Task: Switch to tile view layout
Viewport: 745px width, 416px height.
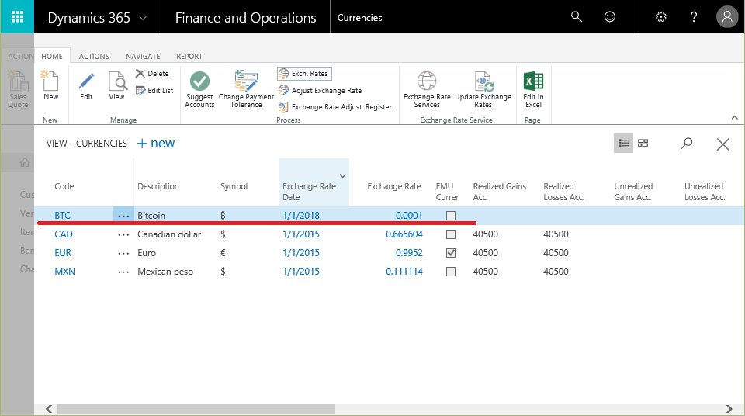Action: pyautogui.click(x=643, y=143)
